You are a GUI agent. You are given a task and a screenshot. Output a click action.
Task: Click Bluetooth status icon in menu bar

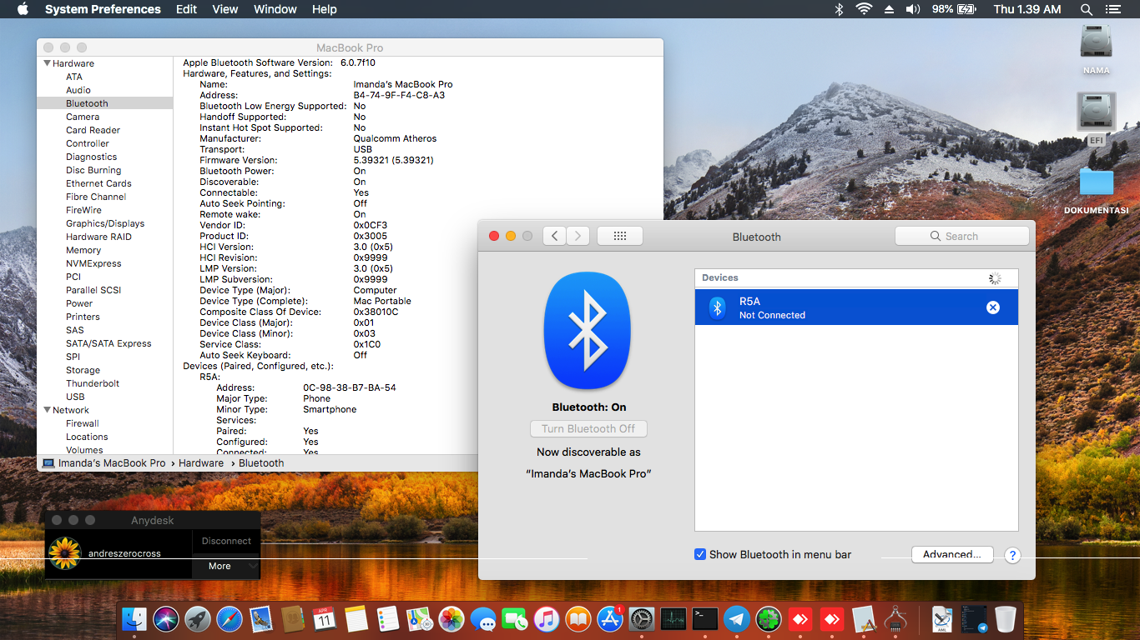(x=840, y=9)
